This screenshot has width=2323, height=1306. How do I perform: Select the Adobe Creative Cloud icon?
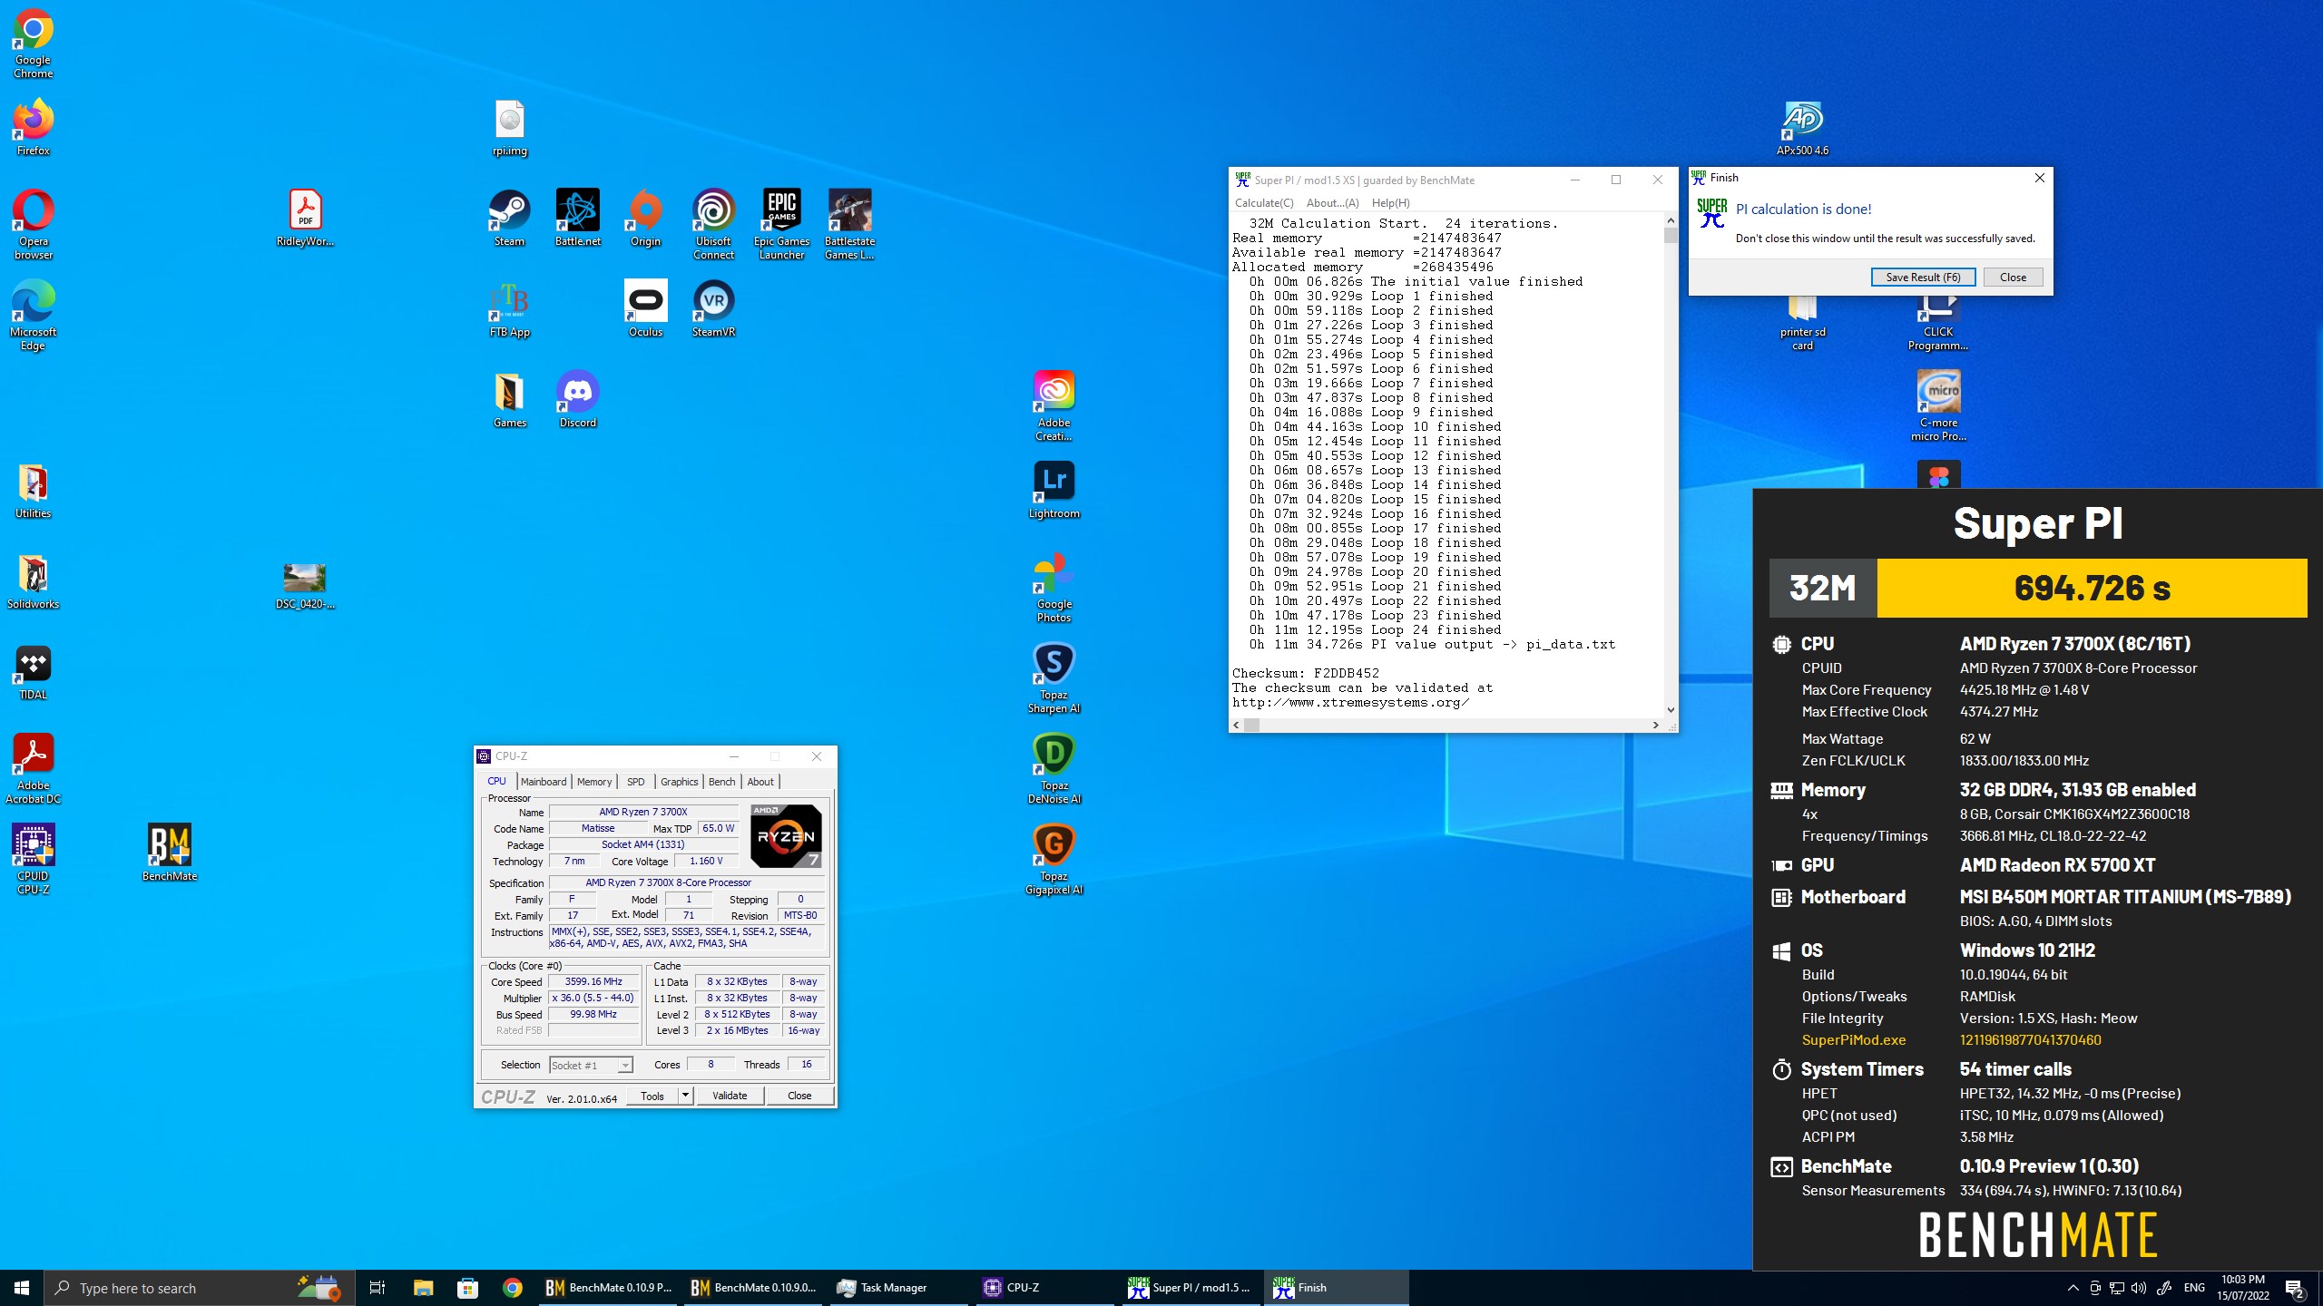coord(1054,405)
